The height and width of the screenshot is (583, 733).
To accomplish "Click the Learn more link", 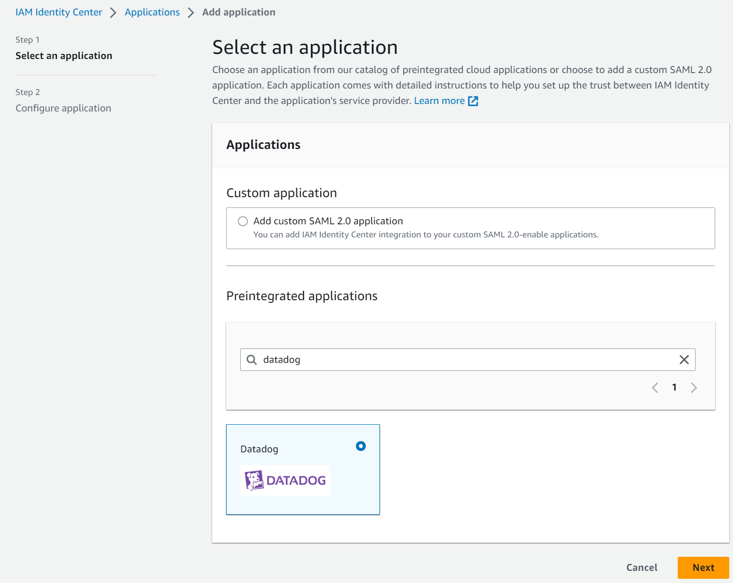I will [439, 101].
